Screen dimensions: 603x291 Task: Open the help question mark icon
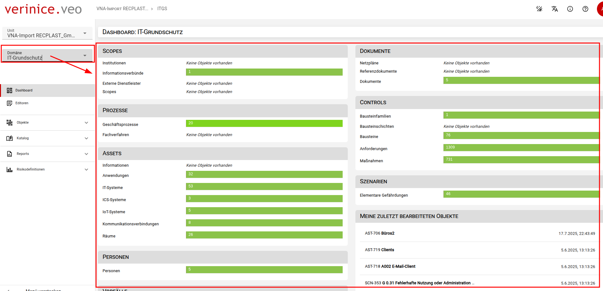(x=585, y=9)
